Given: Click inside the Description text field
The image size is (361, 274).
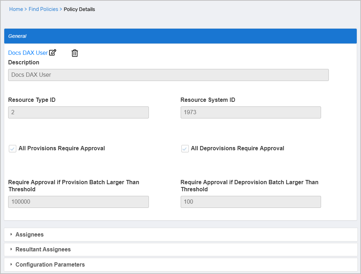Looking at the screenshot, I should tap(168, 75).
